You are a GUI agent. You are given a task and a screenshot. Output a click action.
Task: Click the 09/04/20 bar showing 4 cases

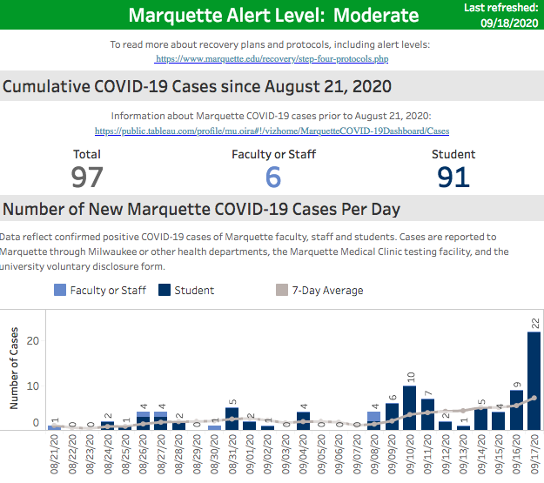[x=303, y=421]
